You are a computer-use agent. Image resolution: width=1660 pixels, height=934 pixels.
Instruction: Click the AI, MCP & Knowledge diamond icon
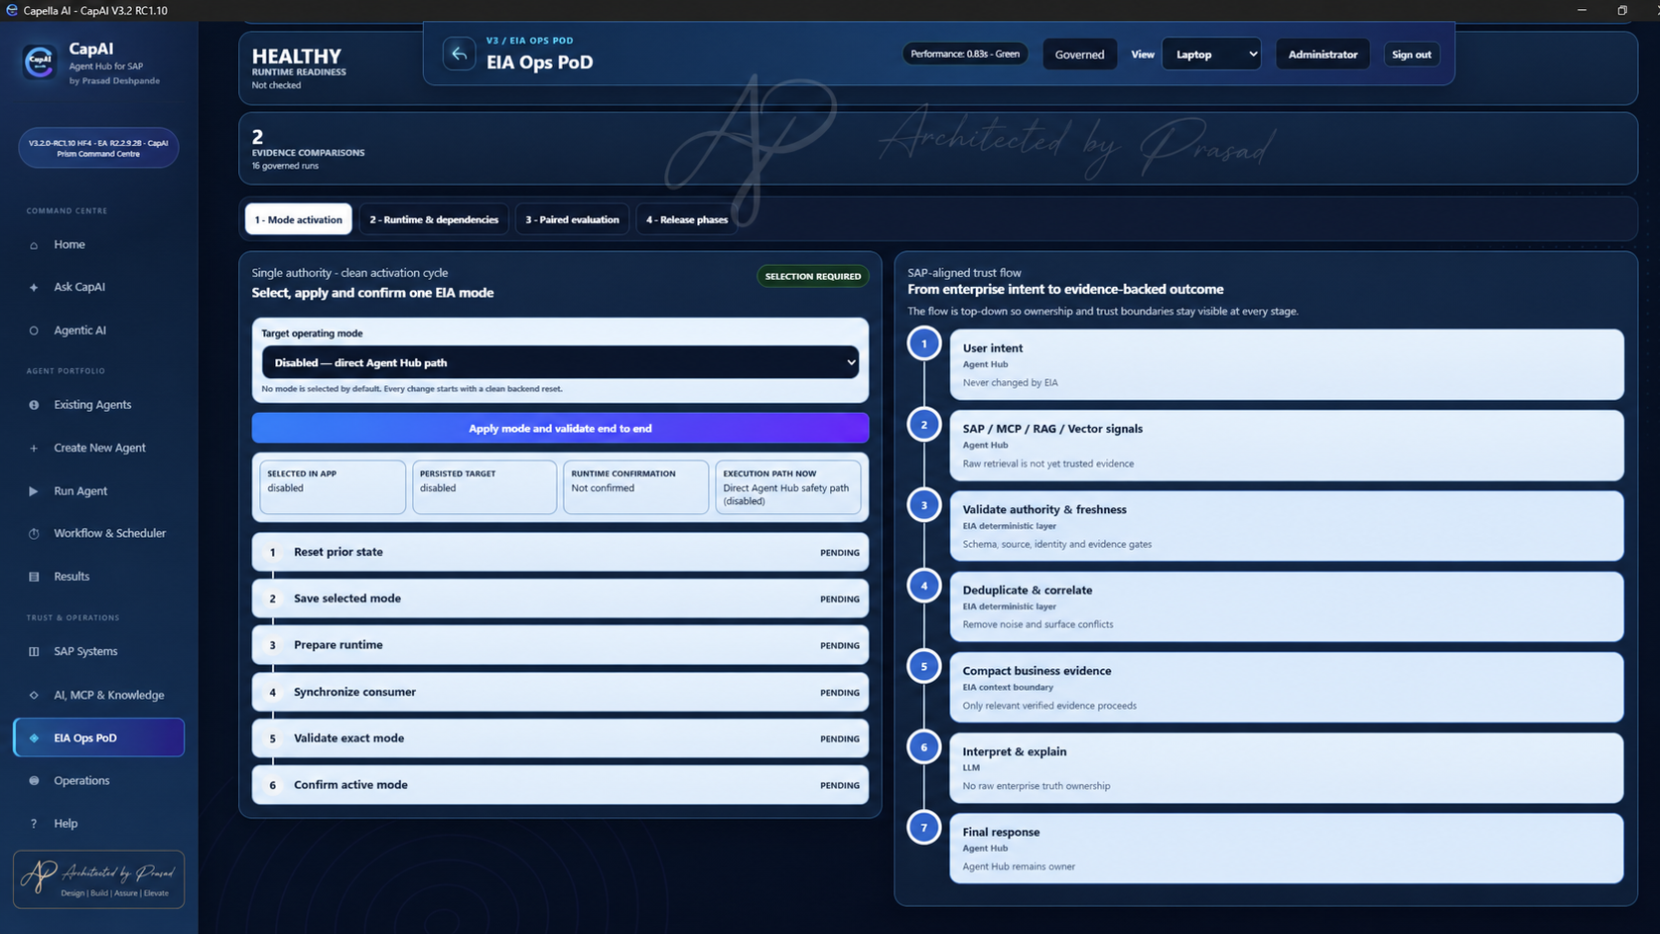pyautogui.click(x=34, y=695)
